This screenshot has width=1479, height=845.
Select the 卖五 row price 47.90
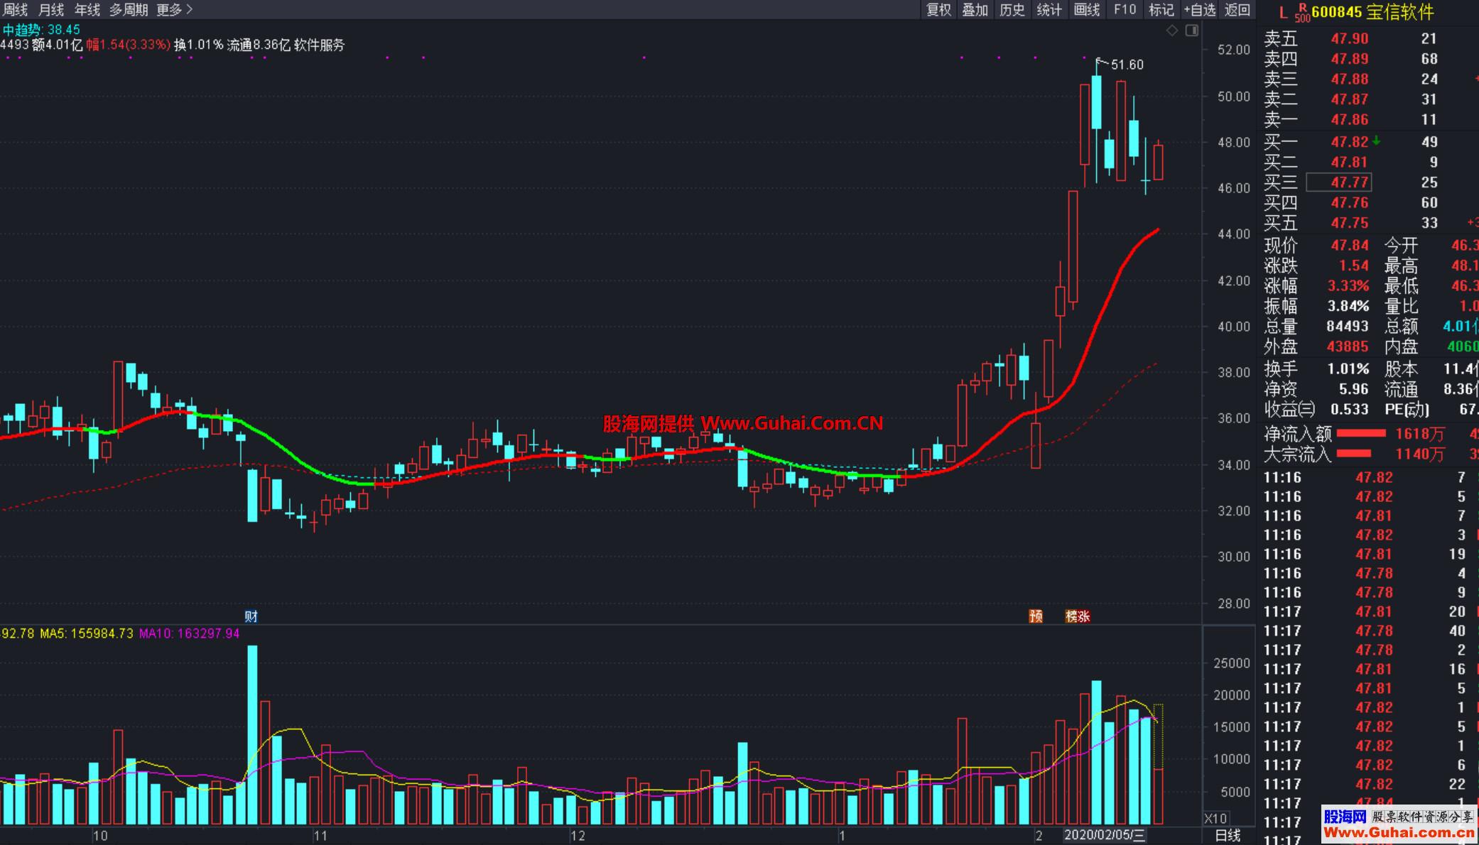(1349, 38)
